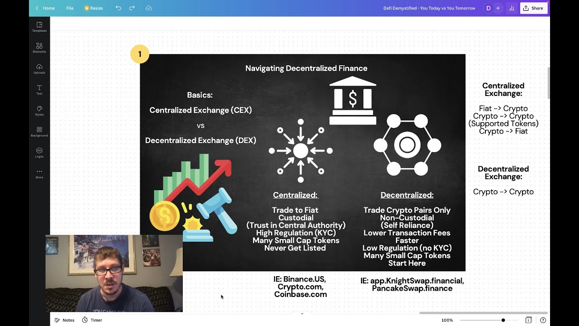Click the Redo arrow in the top bar

[x=132, y=8]
